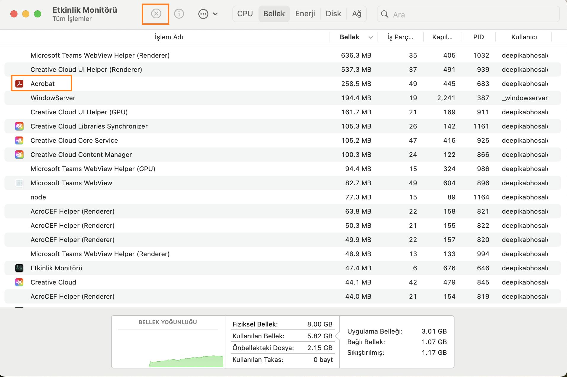Open the Disk tab
The width and height of the screenshot is (567, 377).
(333, 14)
